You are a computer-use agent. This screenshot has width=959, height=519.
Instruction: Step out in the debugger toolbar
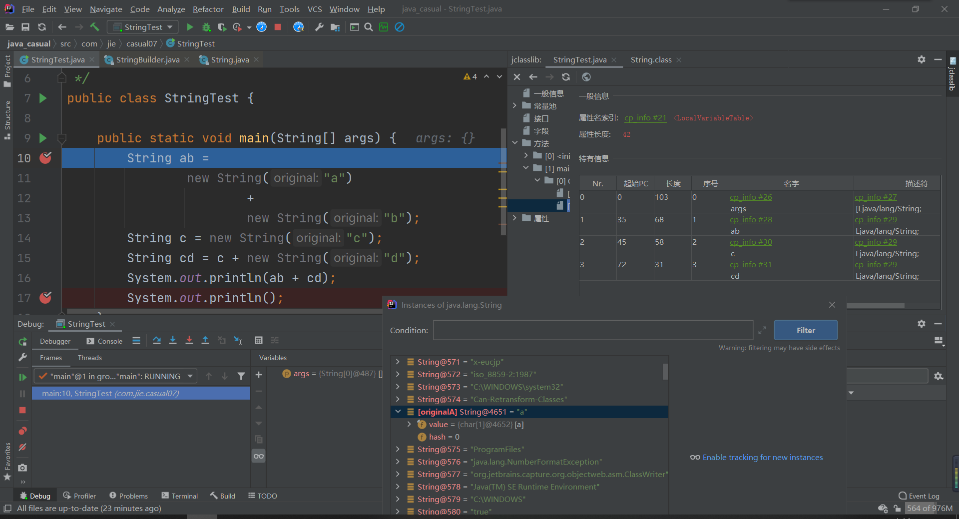pyautogui.click(x=205, y=340)
